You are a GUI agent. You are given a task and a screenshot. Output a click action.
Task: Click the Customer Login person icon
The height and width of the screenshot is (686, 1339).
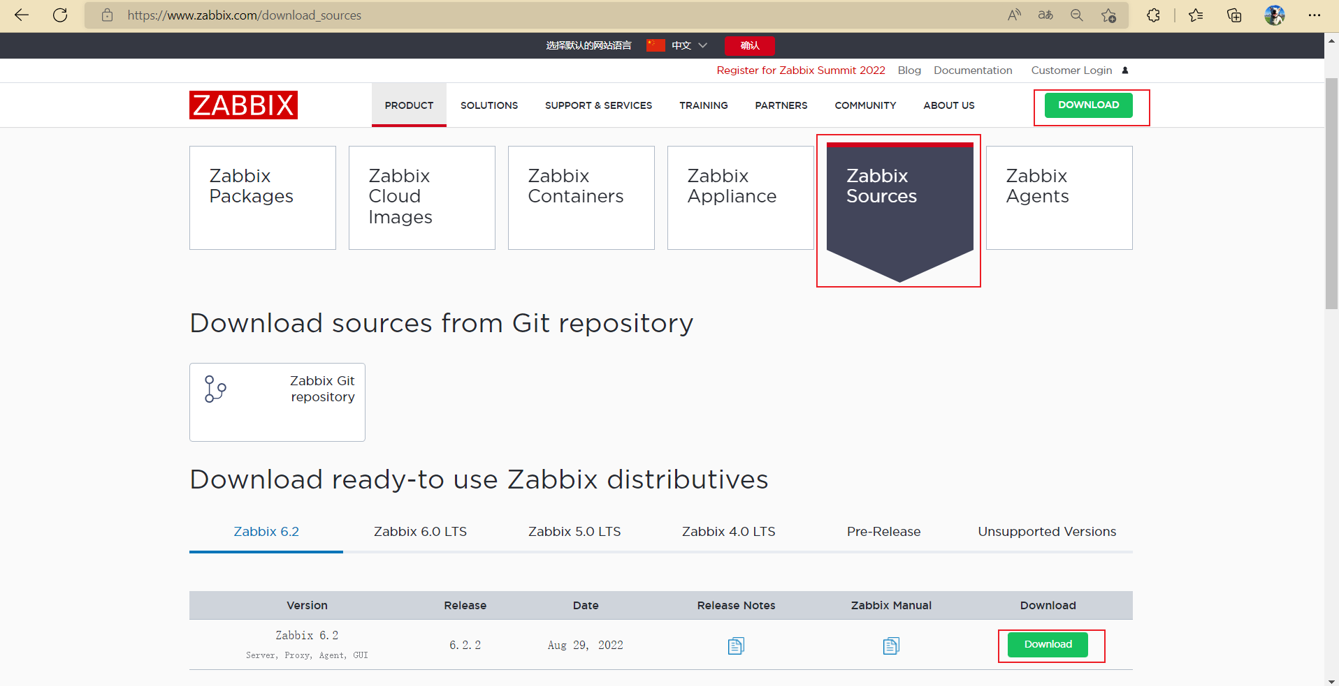pyautogui.click(x=1125, y=70)
